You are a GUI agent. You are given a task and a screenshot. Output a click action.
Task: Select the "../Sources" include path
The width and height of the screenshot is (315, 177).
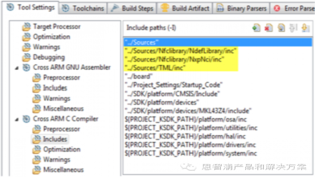pyautogui.click(x=218, y=42)
